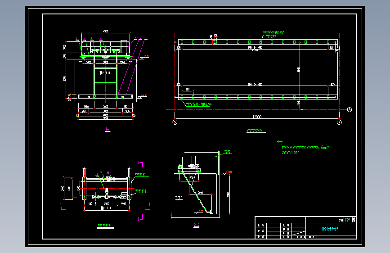Click the 12000 dimension text in plan view
Screen dimensions: 390x253
(x=257, y=117)
